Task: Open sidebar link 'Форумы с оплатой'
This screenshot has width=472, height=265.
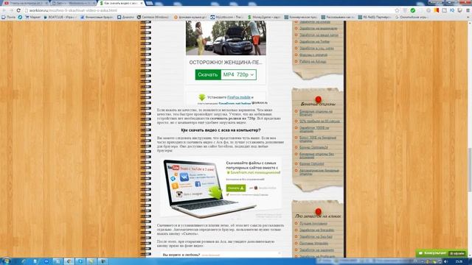Action: [313, 54]
